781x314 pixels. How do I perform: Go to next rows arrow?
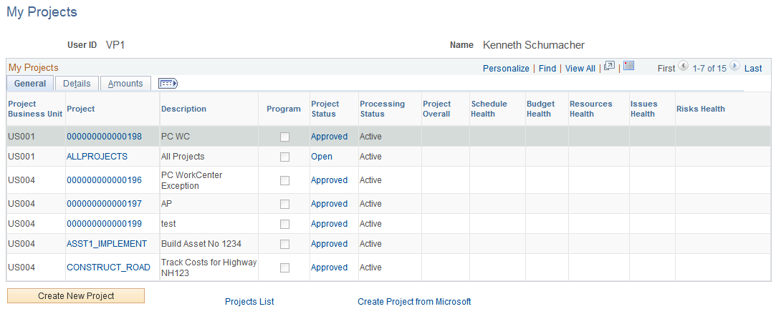point(734,67)
